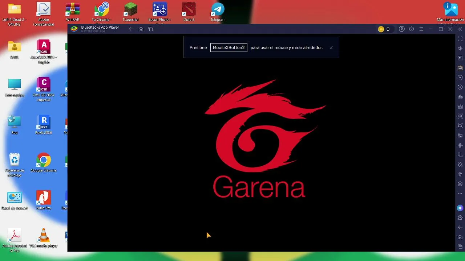
Task: Select the Adobe Acrobat XI Pro shortcut
Action: pos(15,240)
